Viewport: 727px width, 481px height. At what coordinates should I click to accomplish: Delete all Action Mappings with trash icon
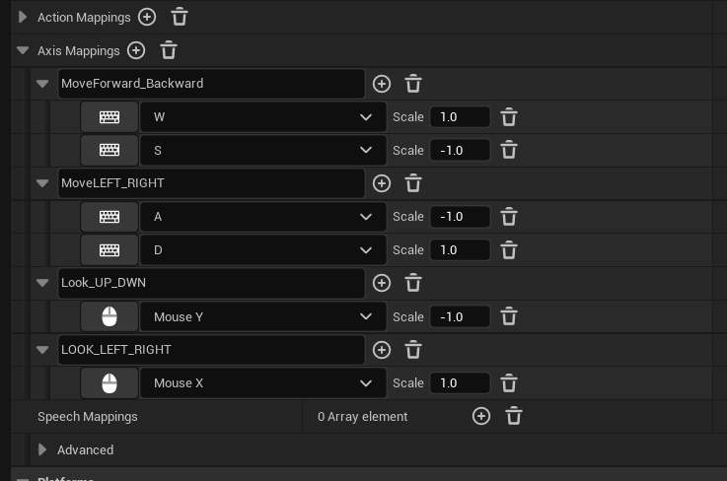pos(180,17)
